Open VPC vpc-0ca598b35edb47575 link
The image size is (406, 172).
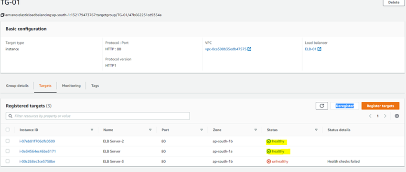coord(226,49)
